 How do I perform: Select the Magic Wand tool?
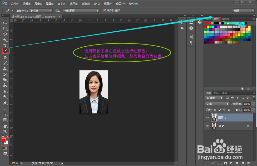point(5,40)
